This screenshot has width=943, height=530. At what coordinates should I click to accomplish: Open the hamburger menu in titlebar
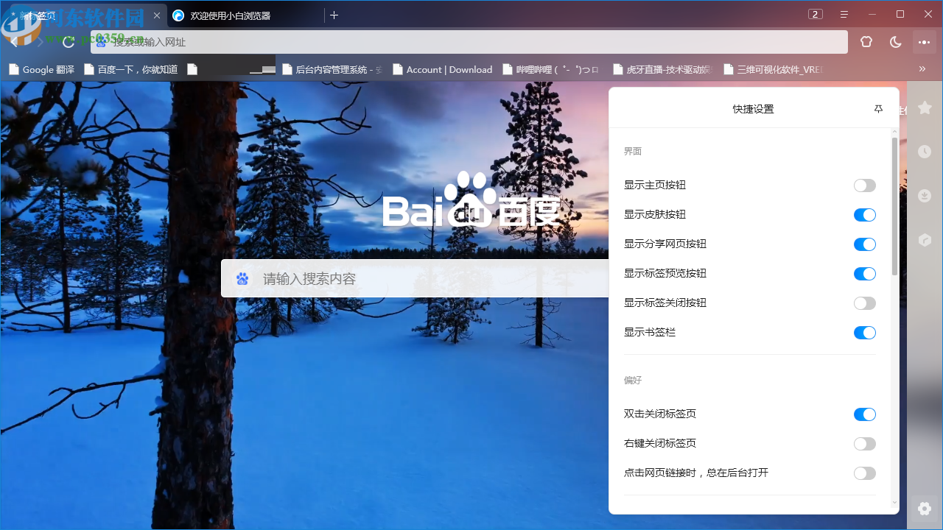[844, 14]
